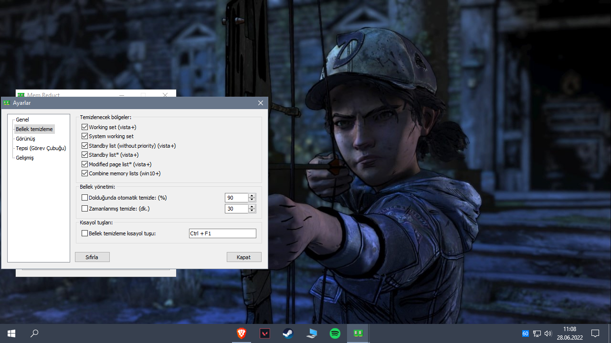
Task: Click the Ayarlar dialog title bar icon
Action: (x=7, y=103)
